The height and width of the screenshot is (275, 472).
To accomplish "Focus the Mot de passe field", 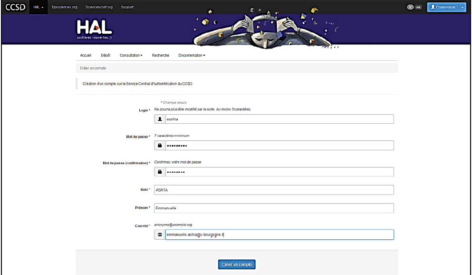I will [279, 146].
